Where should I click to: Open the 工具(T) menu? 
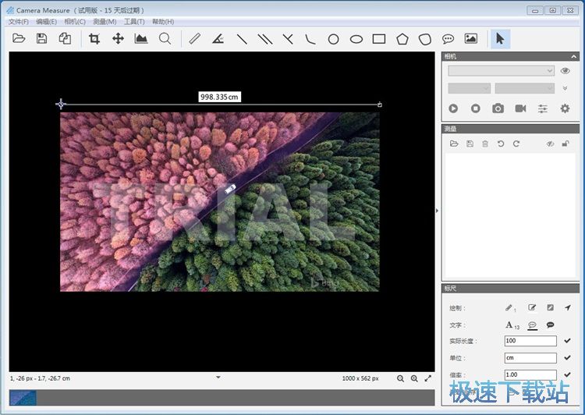(134, 22)
